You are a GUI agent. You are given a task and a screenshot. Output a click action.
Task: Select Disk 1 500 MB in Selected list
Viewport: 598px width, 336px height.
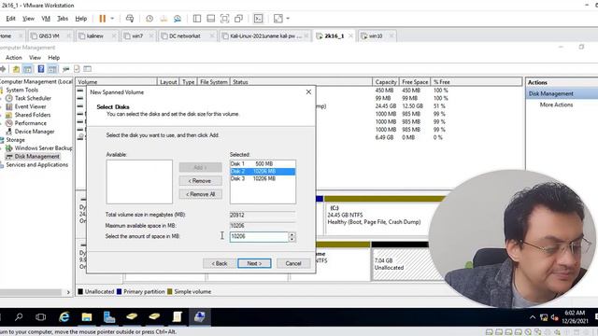click(x=263, y=164)
